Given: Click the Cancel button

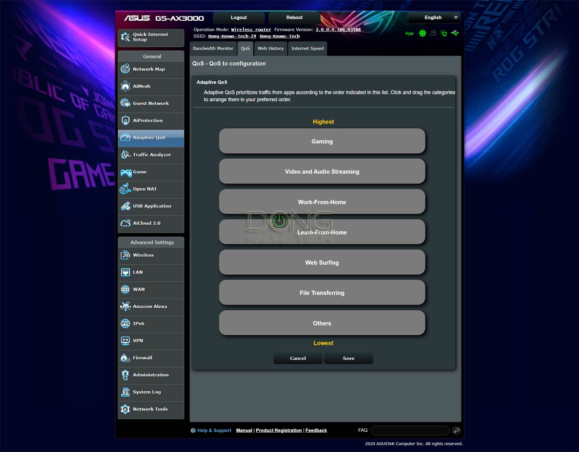Looking at the screenshot, I should 298,358.
